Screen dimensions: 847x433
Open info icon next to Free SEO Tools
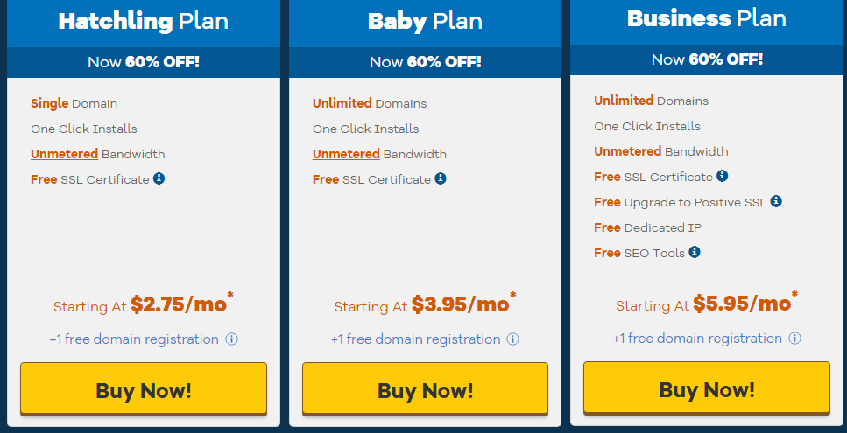point(695,252)
